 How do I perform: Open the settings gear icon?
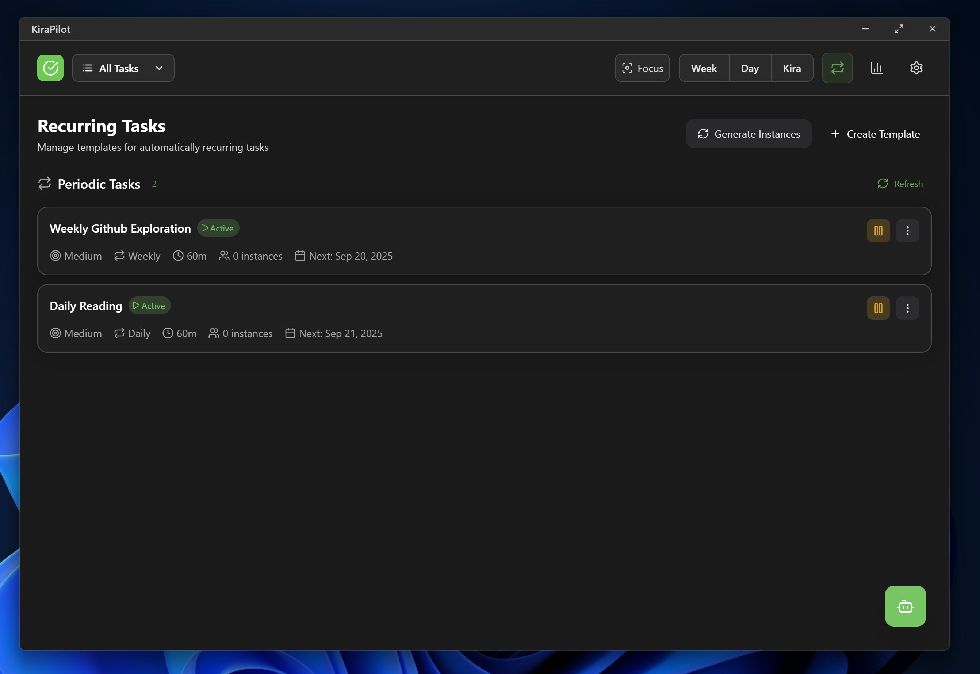tap(916, 68)
